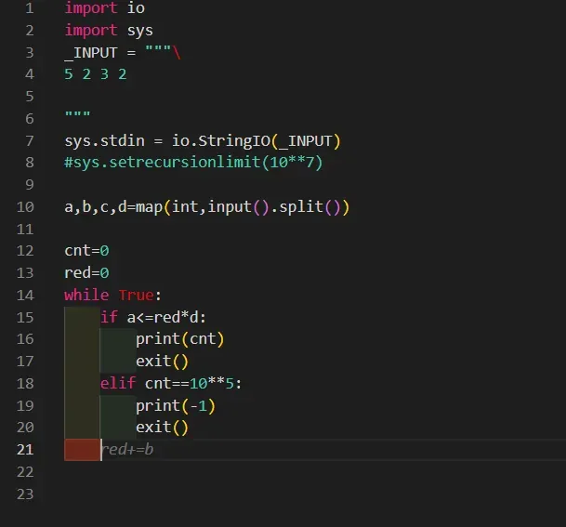Click the 'exit()' call on line 20
Image resolution: width=566 pixels, height=527 pixels.
(162, 428)
